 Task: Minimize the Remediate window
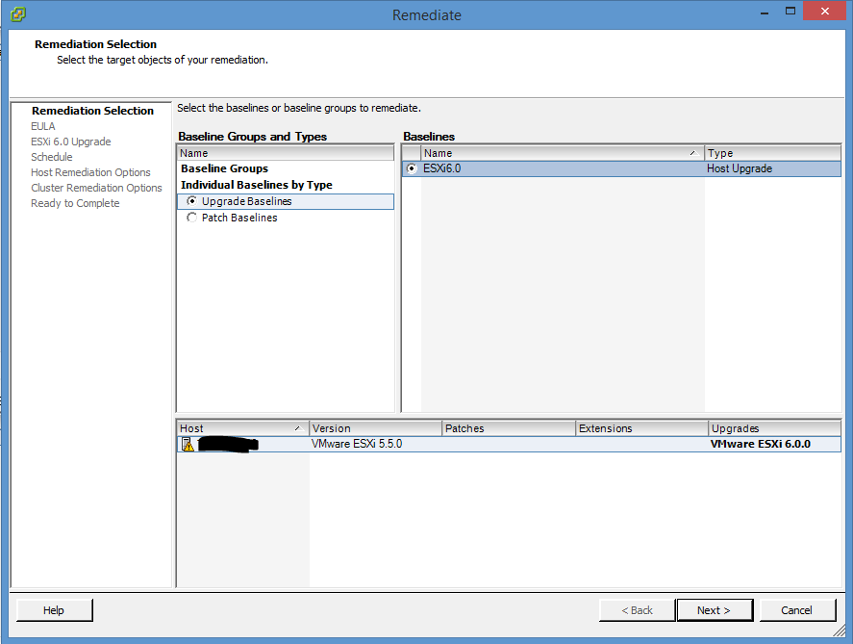(765, 12)
